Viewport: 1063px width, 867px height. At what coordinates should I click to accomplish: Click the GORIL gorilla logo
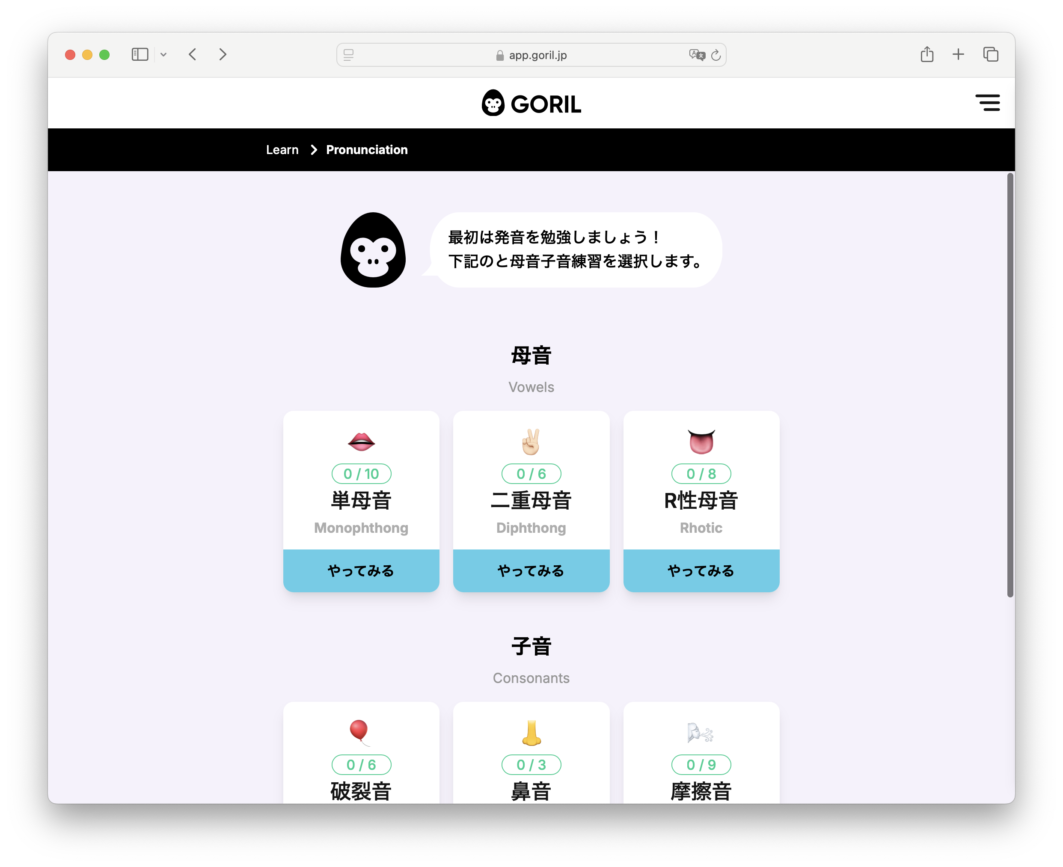(x=531, y=103)
